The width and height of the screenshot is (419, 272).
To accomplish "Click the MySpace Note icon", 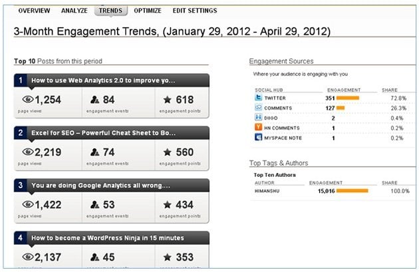I will (x=258, y=138).
